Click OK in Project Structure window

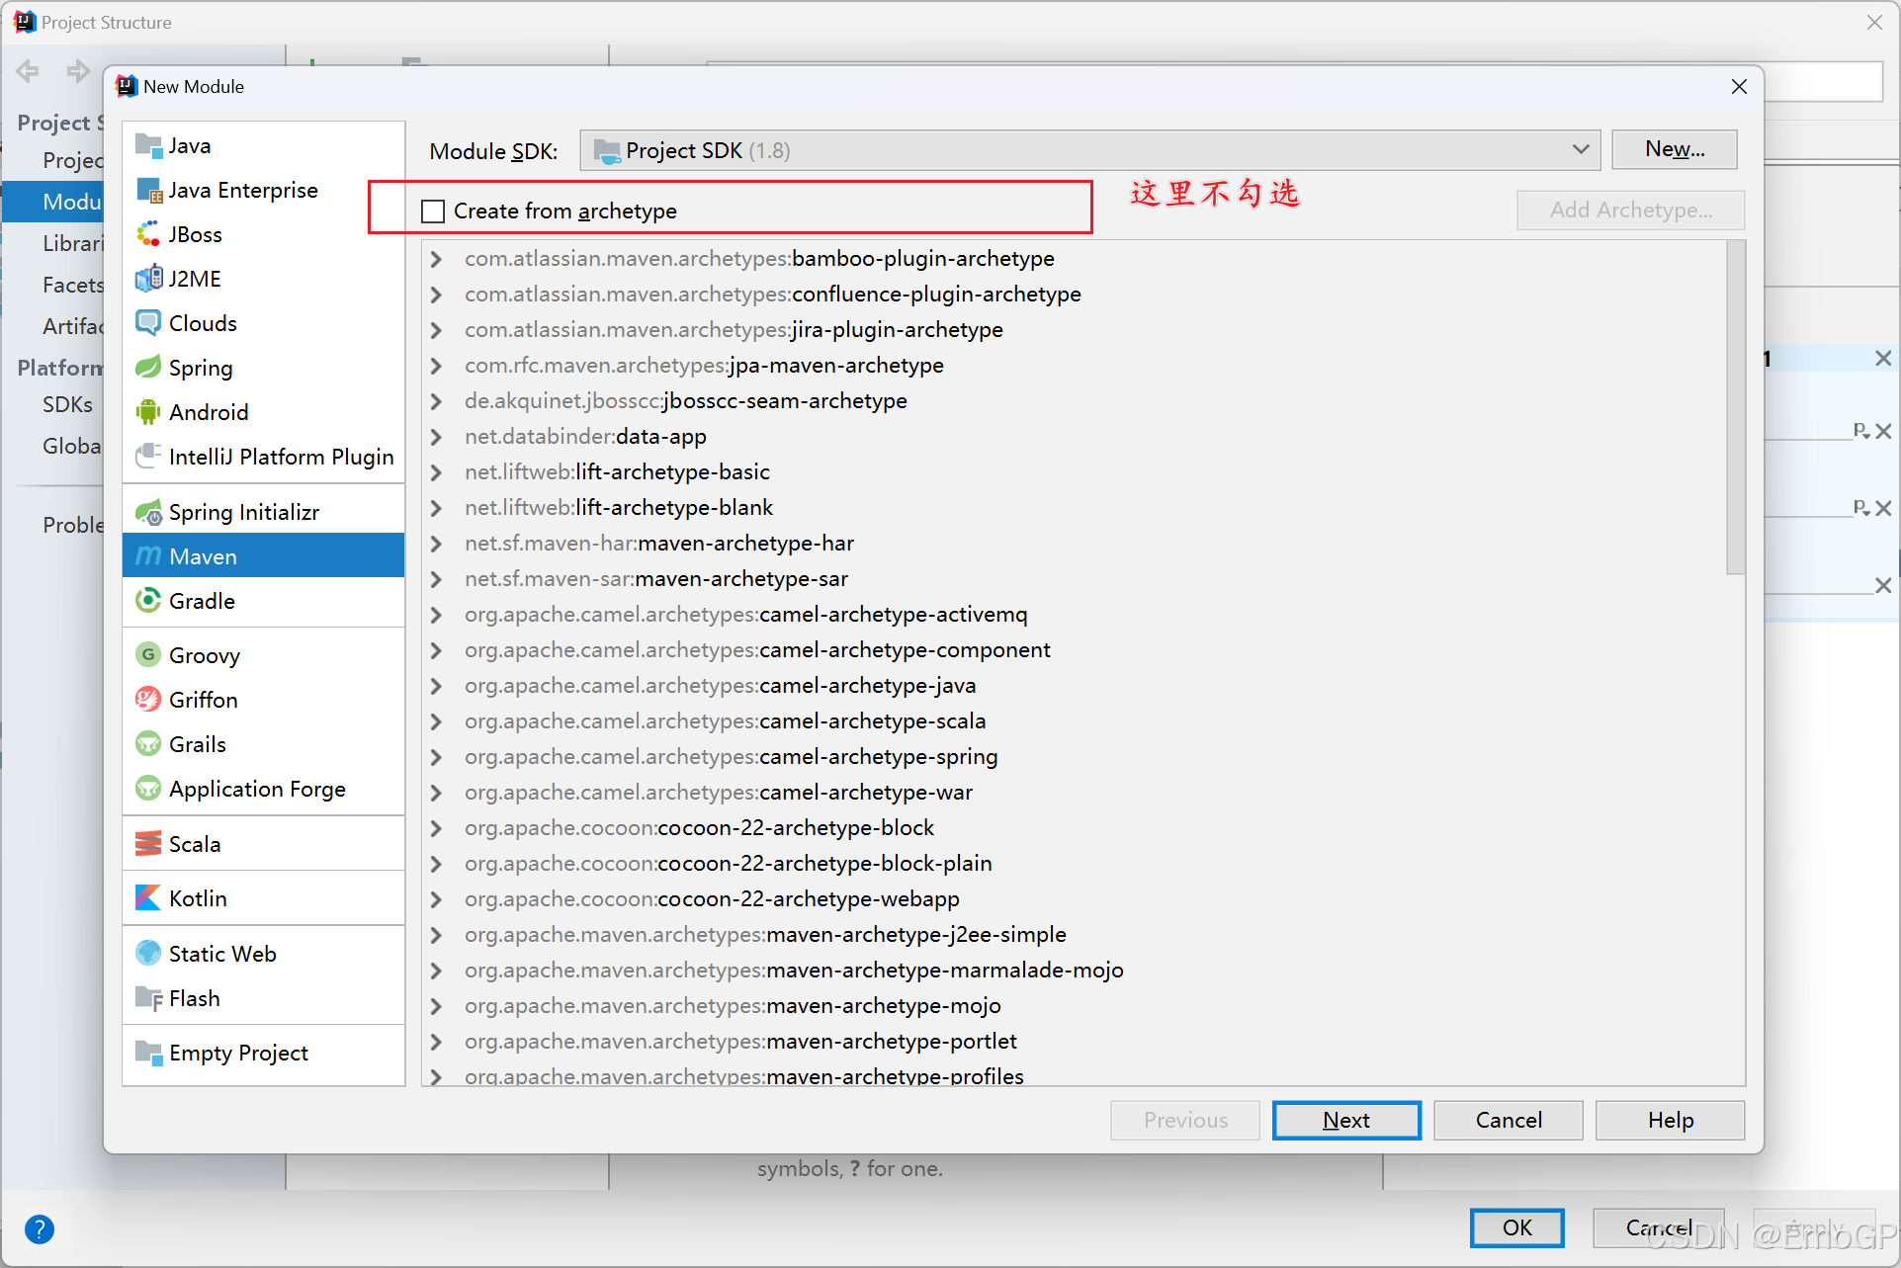1517,1227
